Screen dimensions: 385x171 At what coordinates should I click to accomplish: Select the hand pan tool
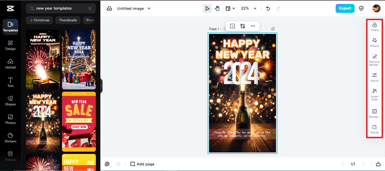click(x=217, y=8)
